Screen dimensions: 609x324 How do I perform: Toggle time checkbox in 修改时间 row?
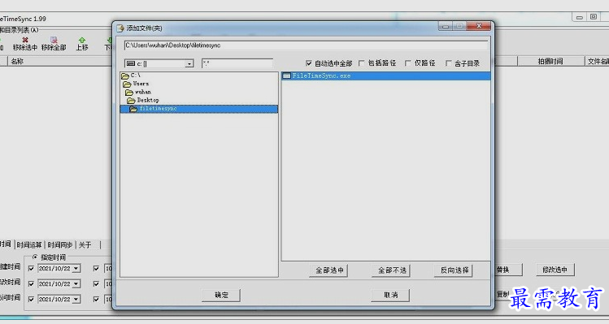click(x=96, y=284)
